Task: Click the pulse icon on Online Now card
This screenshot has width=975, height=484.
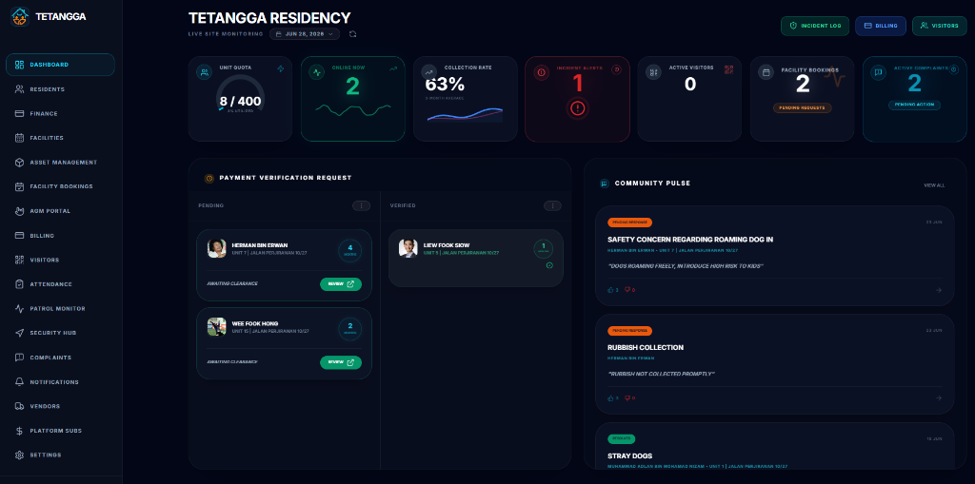Action: pyautogui.click(x=316, y=72)
